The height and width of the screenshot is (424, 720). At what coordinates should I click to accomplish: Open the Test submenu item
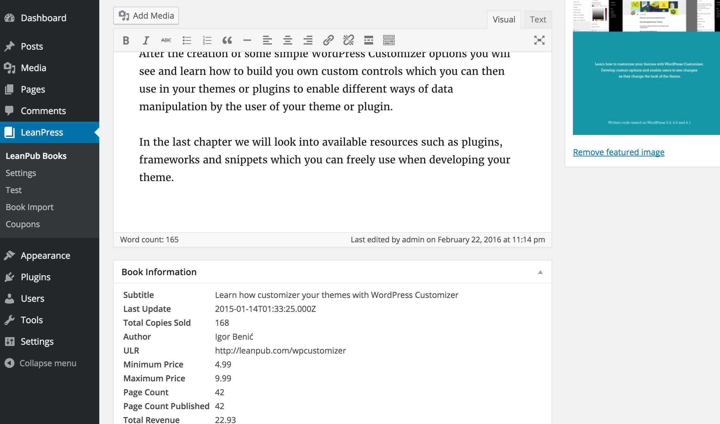(14, 190)
